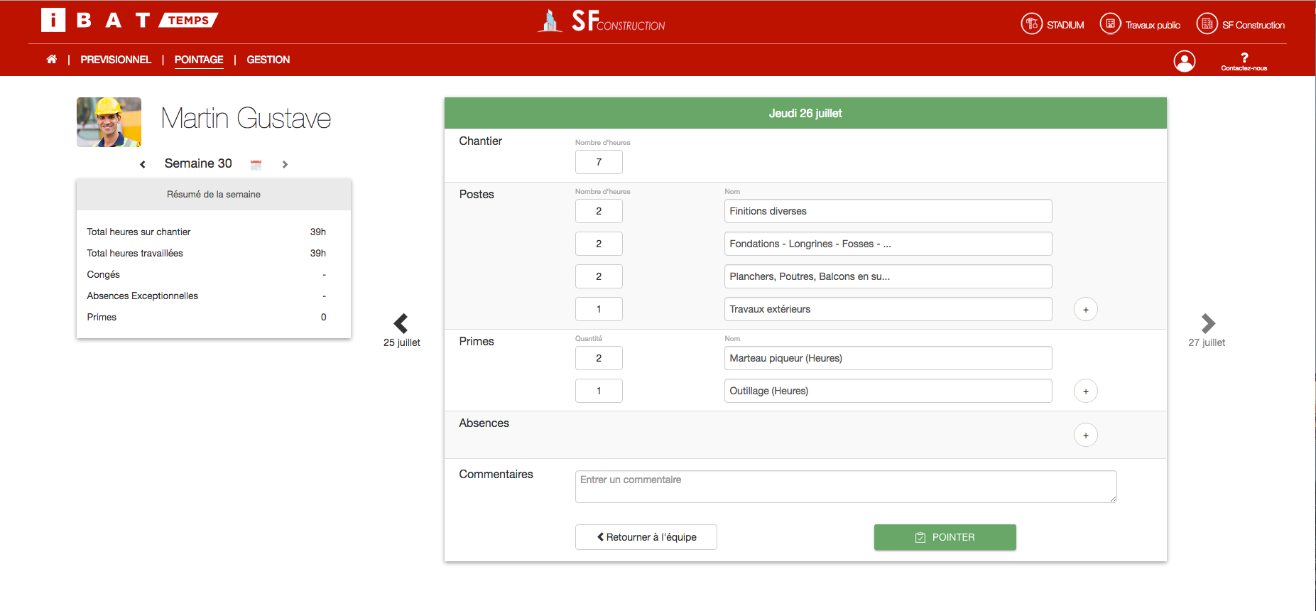Select the SF Construction site icon

click(x=1207, y=24)
